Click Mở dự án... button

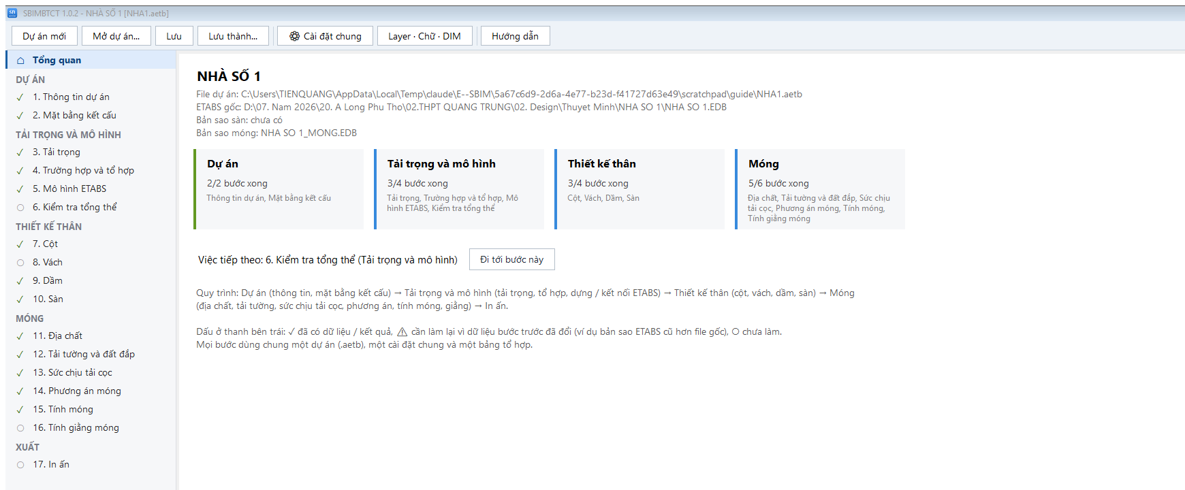click(116, 36)
